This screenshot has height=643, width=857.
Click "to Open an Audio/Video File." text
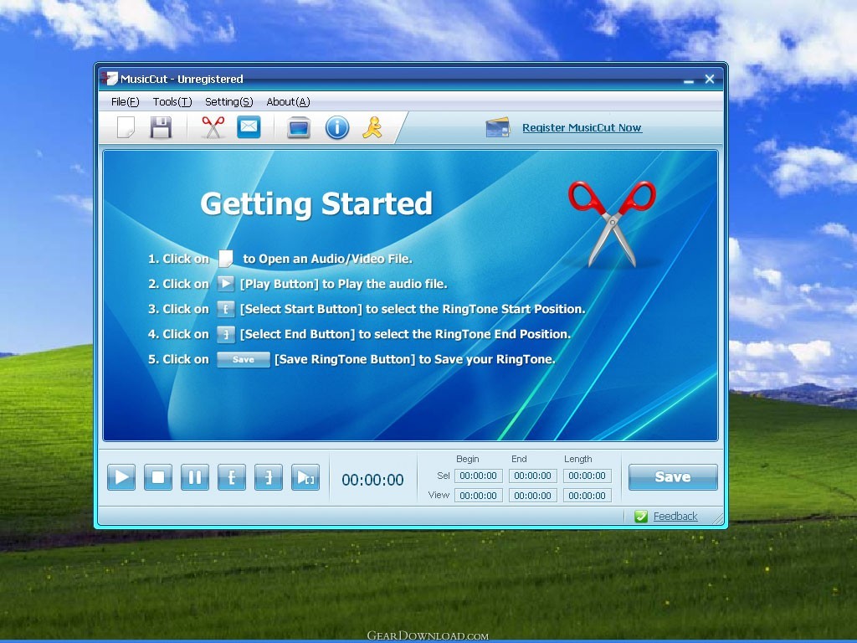click(327, 259)
